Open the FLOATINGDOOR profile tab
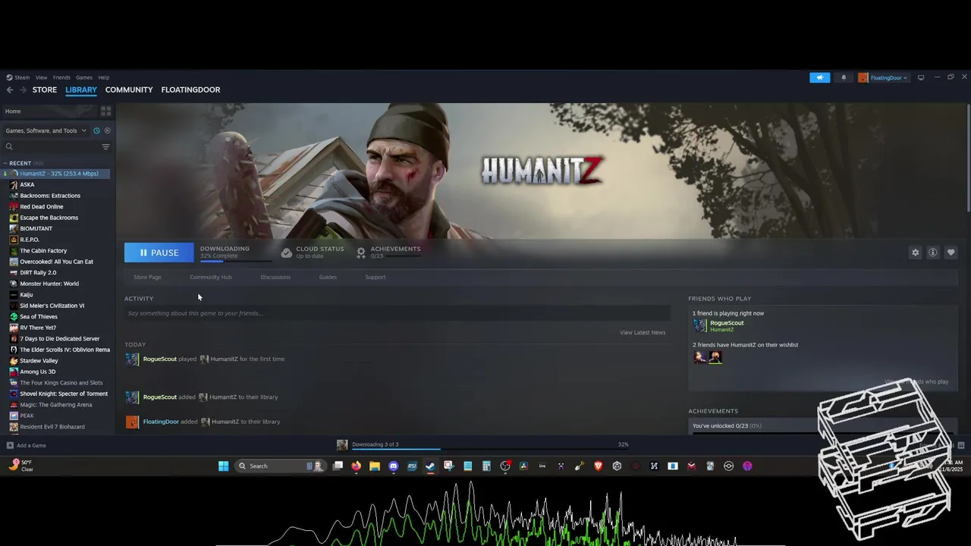 (190, 89)
